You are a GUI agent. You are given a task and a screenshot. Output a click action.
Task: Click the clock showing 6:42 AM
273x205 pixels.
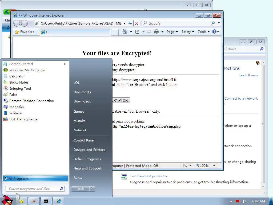pos(258,201)
